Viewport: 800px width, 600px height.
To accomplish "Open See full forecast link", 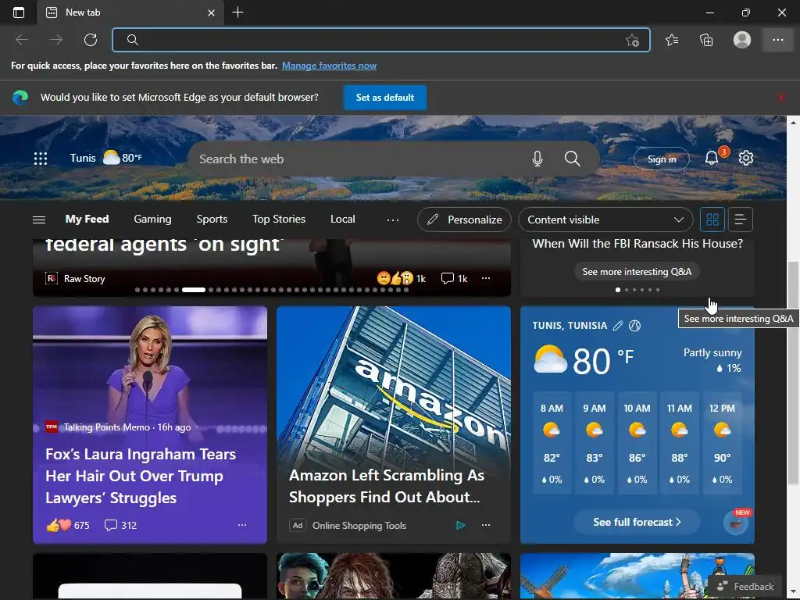I will pos(637,522).
